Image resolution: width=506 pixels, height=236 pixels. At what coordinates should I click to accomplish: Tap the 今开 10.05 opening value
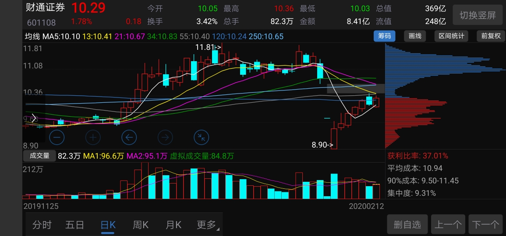point(208,8)
